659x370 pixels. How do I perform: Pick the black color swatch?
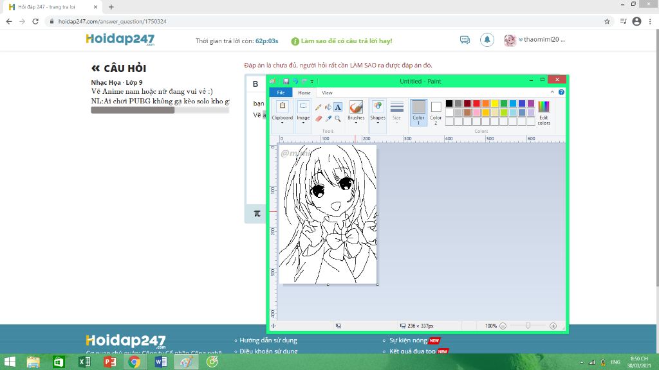pyautogui.click(x=449, y=103)
